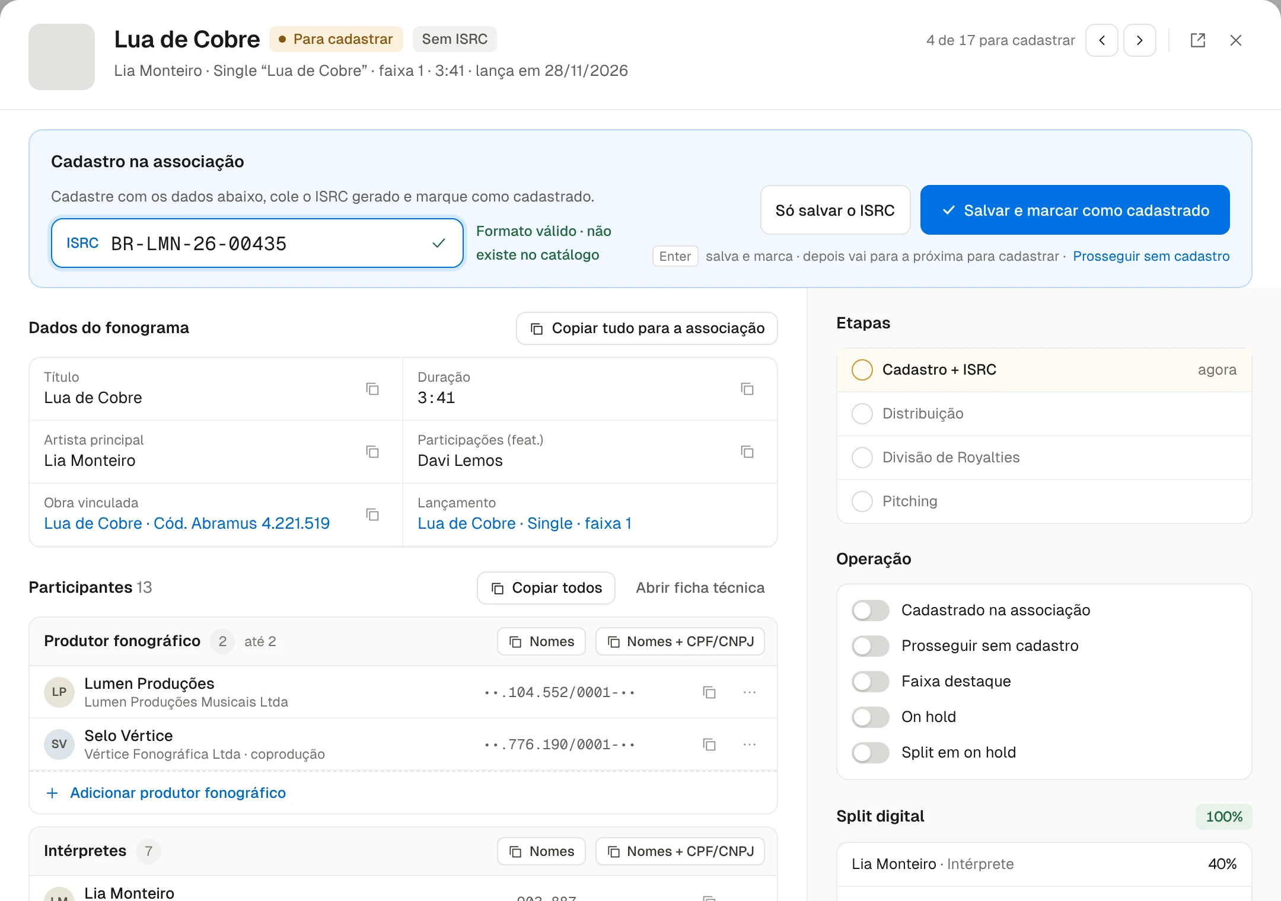Close the Lua de Cobre panel
Viewport: 1281px width, 901px height.
pos(1235,40)
